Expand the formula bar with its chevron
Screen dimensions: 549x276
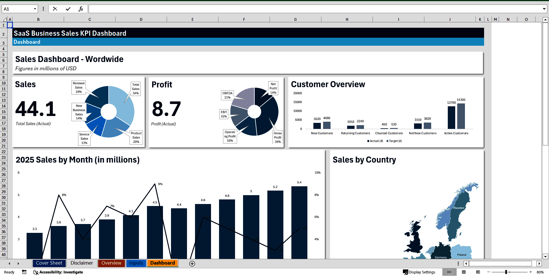pyautogui.click(x=544, y=9)
